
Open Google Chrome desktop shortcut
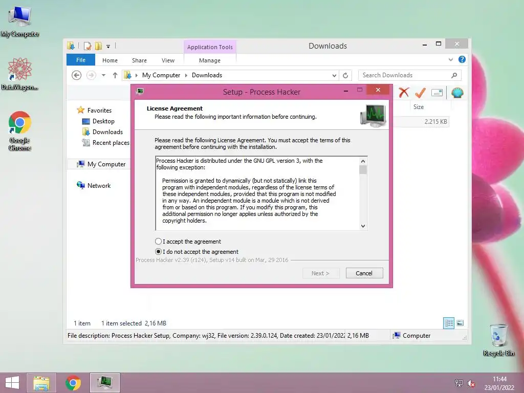tap(20, 130)
